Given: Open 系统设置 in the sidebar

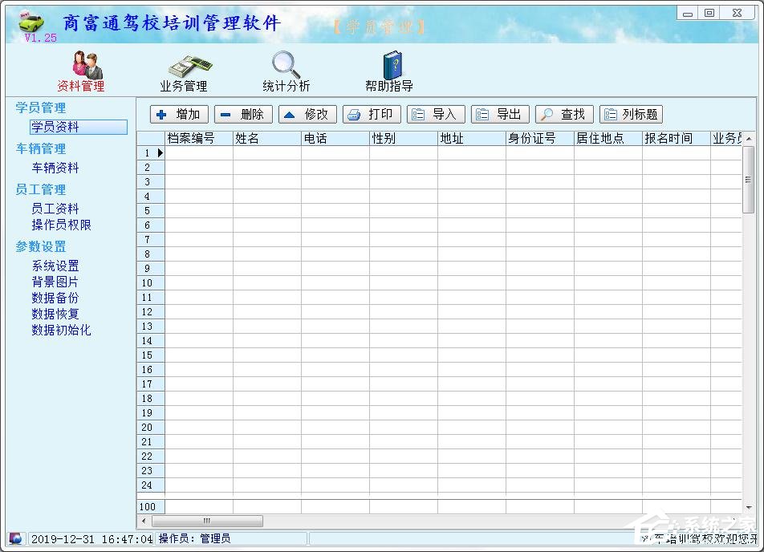Looking at the screenshot, I should pos(55,266).
